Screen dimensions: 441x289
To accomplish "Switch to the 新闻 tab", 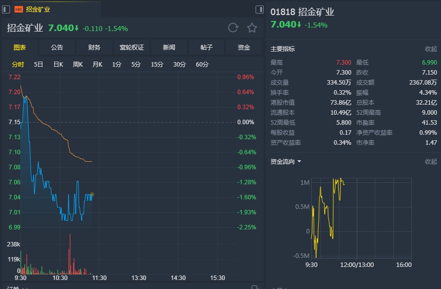I will [x=169, y=47].
